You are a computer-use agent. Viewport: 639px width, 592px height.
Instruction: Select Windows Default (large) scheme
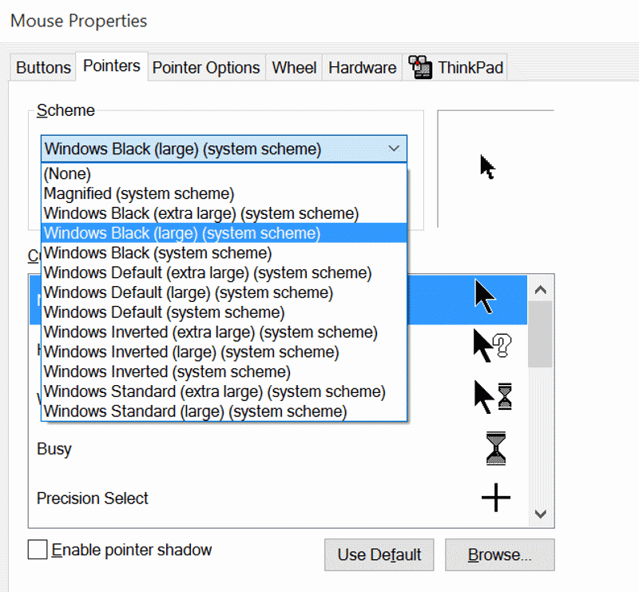224,292
